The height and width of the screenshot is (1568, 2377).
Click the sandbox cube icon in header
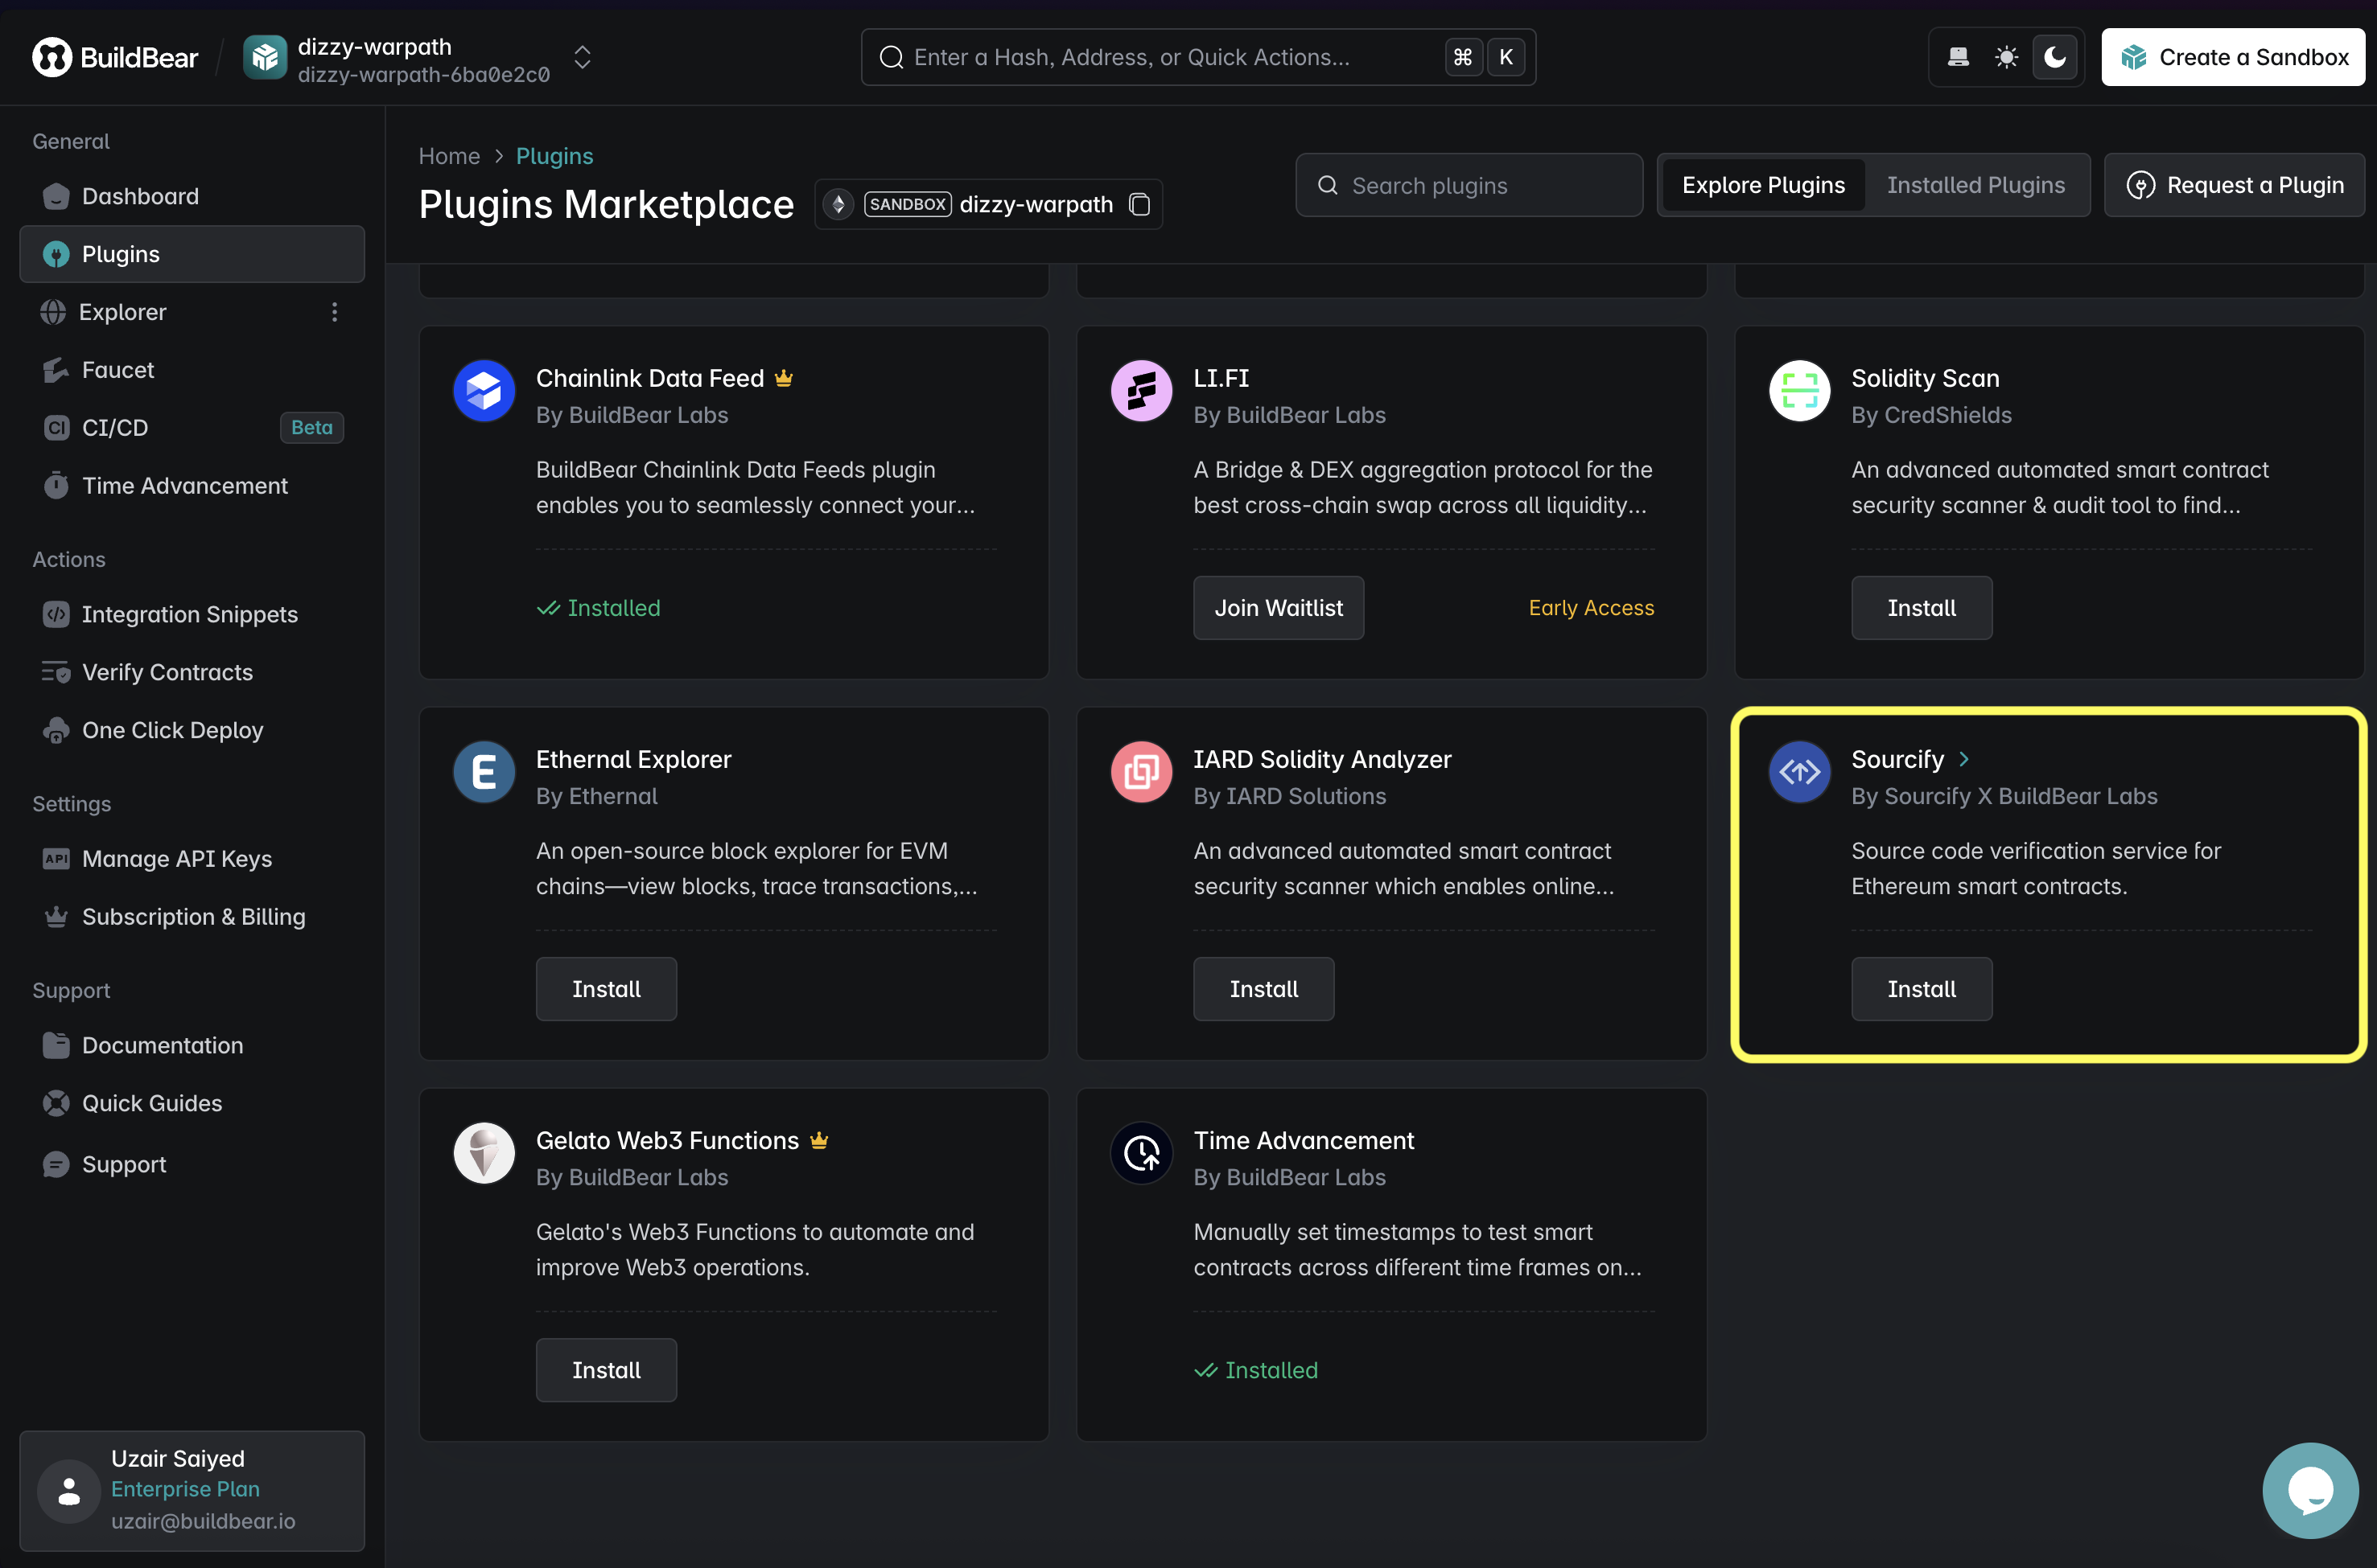pos(265,58)
